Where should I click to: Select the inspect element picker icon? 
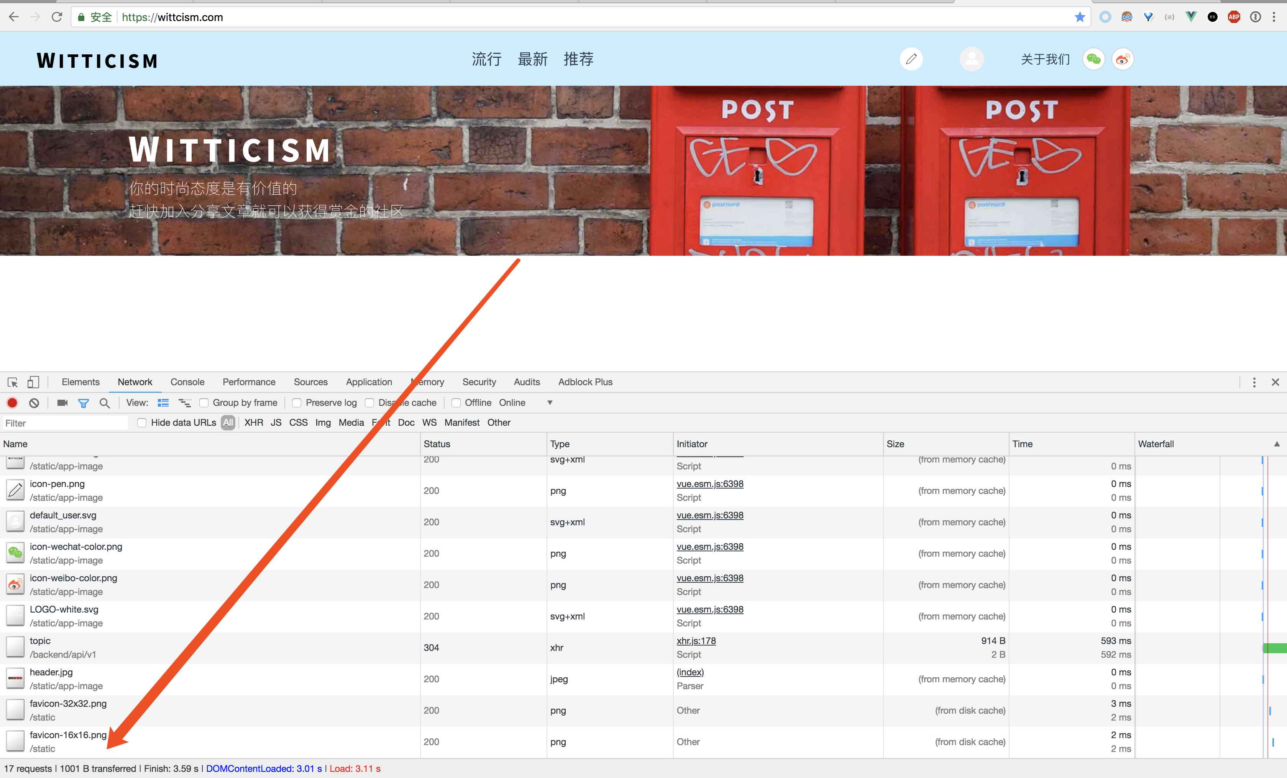(13, 382)
